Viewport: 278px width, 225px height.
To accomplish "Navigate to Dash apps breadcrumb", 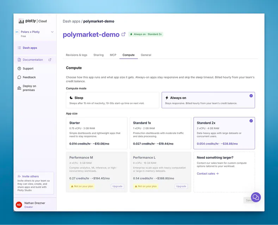I will [x=72, y=21].
